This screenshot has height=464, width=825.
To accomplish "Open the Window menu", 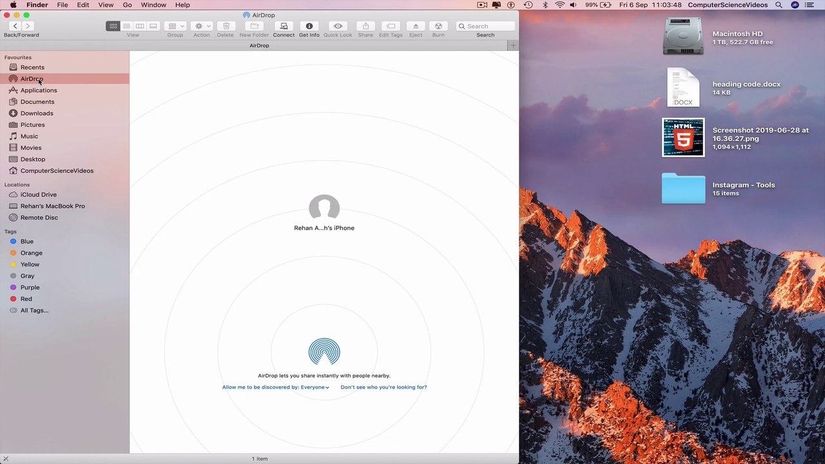I will click(x=153, y=5).
